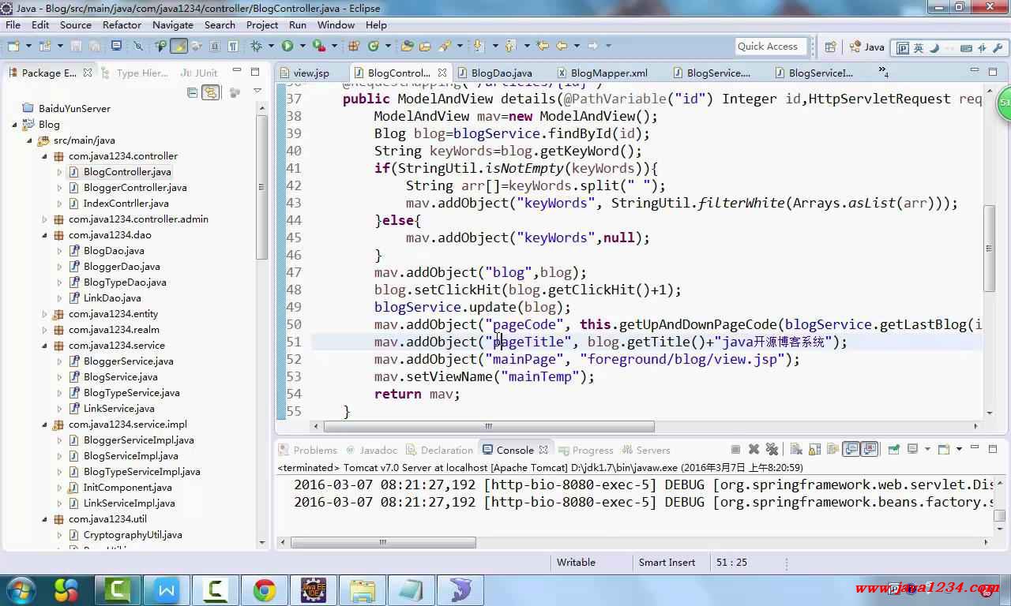Navigate Back with the yellow left arrow

(x=562, y=47)
